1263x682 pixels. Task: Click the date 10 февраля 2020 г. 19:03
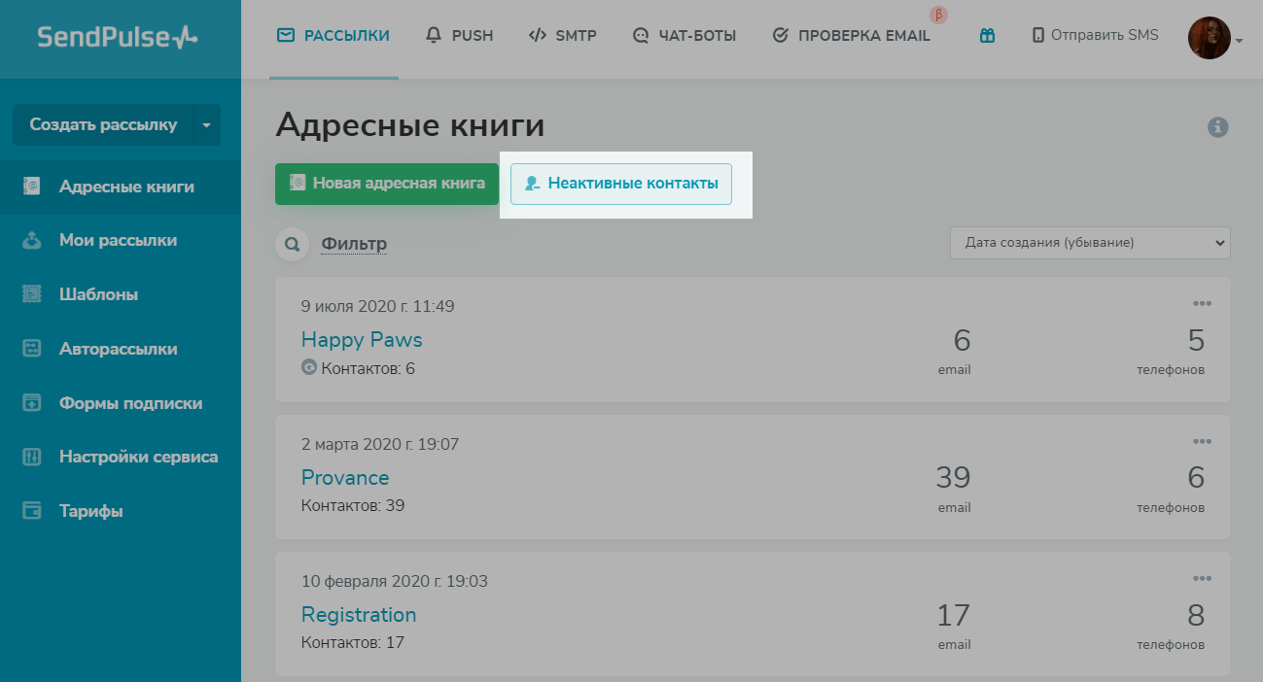(395, 582)
